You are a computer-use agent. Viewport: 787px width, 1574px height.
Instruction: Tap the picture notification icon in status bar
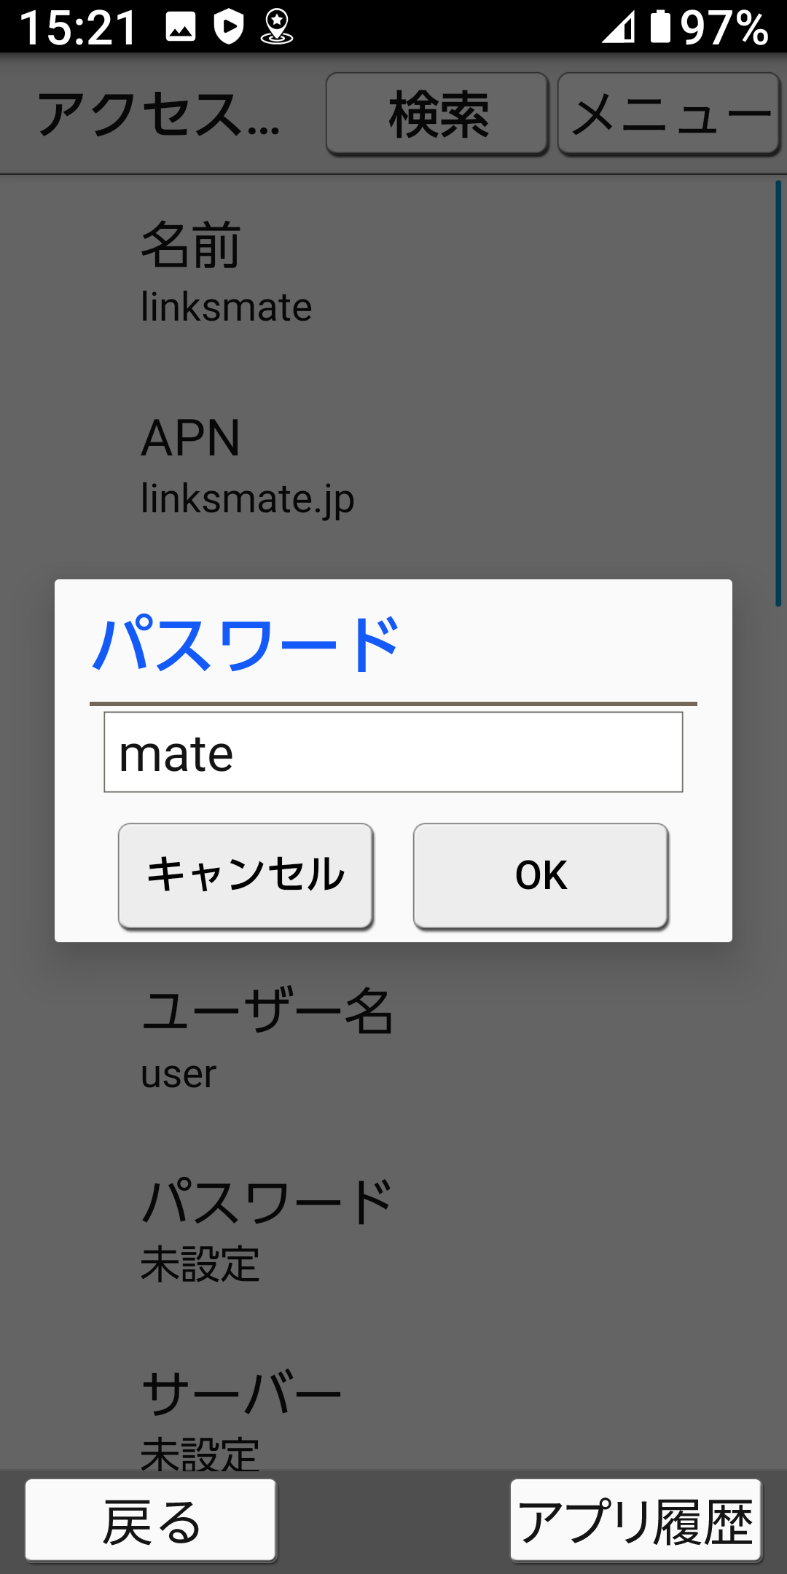tap(181, 27)
